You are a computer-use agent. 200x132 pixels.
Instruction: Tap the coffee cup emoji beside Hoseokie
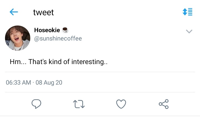point(65,30)
